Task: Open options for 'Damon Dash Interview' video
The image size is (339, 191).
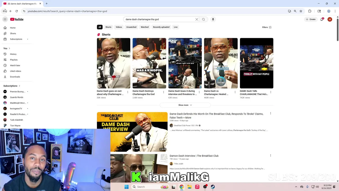Action: [x=270, y=155]
